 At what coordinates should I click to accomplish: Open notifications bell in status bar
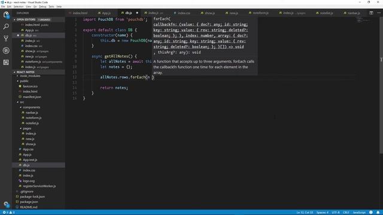click(378, 213)
